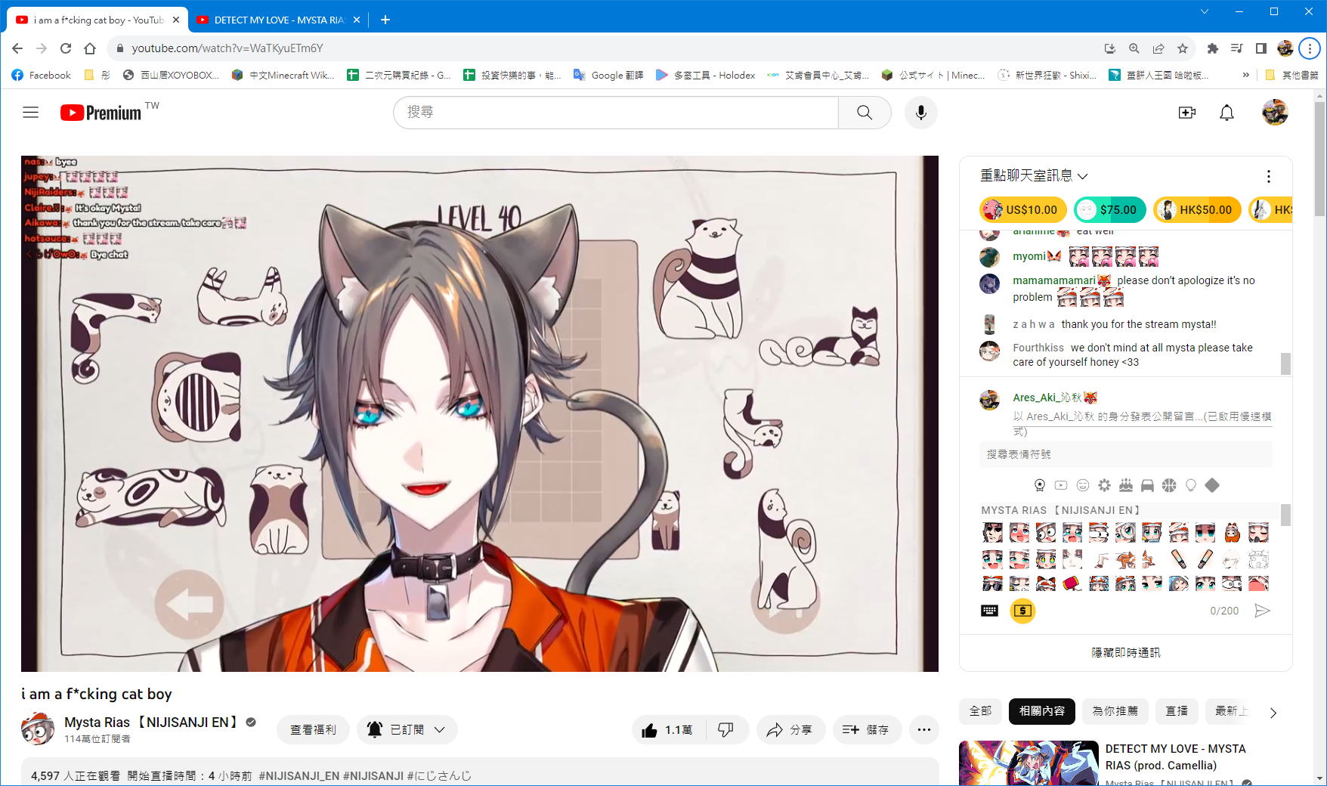1327x786 pixels.
Task: Open the notifications bell
Action: pyautogui.click(x=1226, y=113)
